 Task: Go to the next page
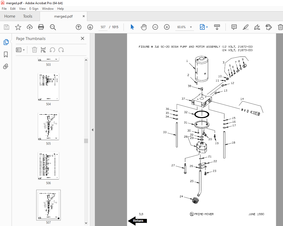click(x=90, y=27)
